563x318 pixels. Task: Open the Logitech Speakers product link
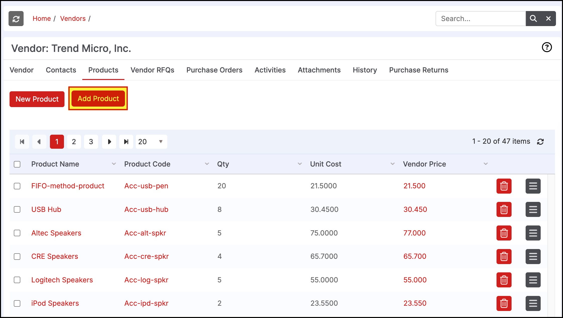coord(62,280)
